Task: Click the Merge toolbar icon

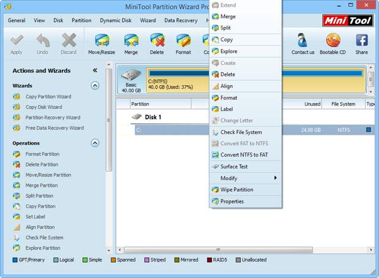Action: coord(131,42)
